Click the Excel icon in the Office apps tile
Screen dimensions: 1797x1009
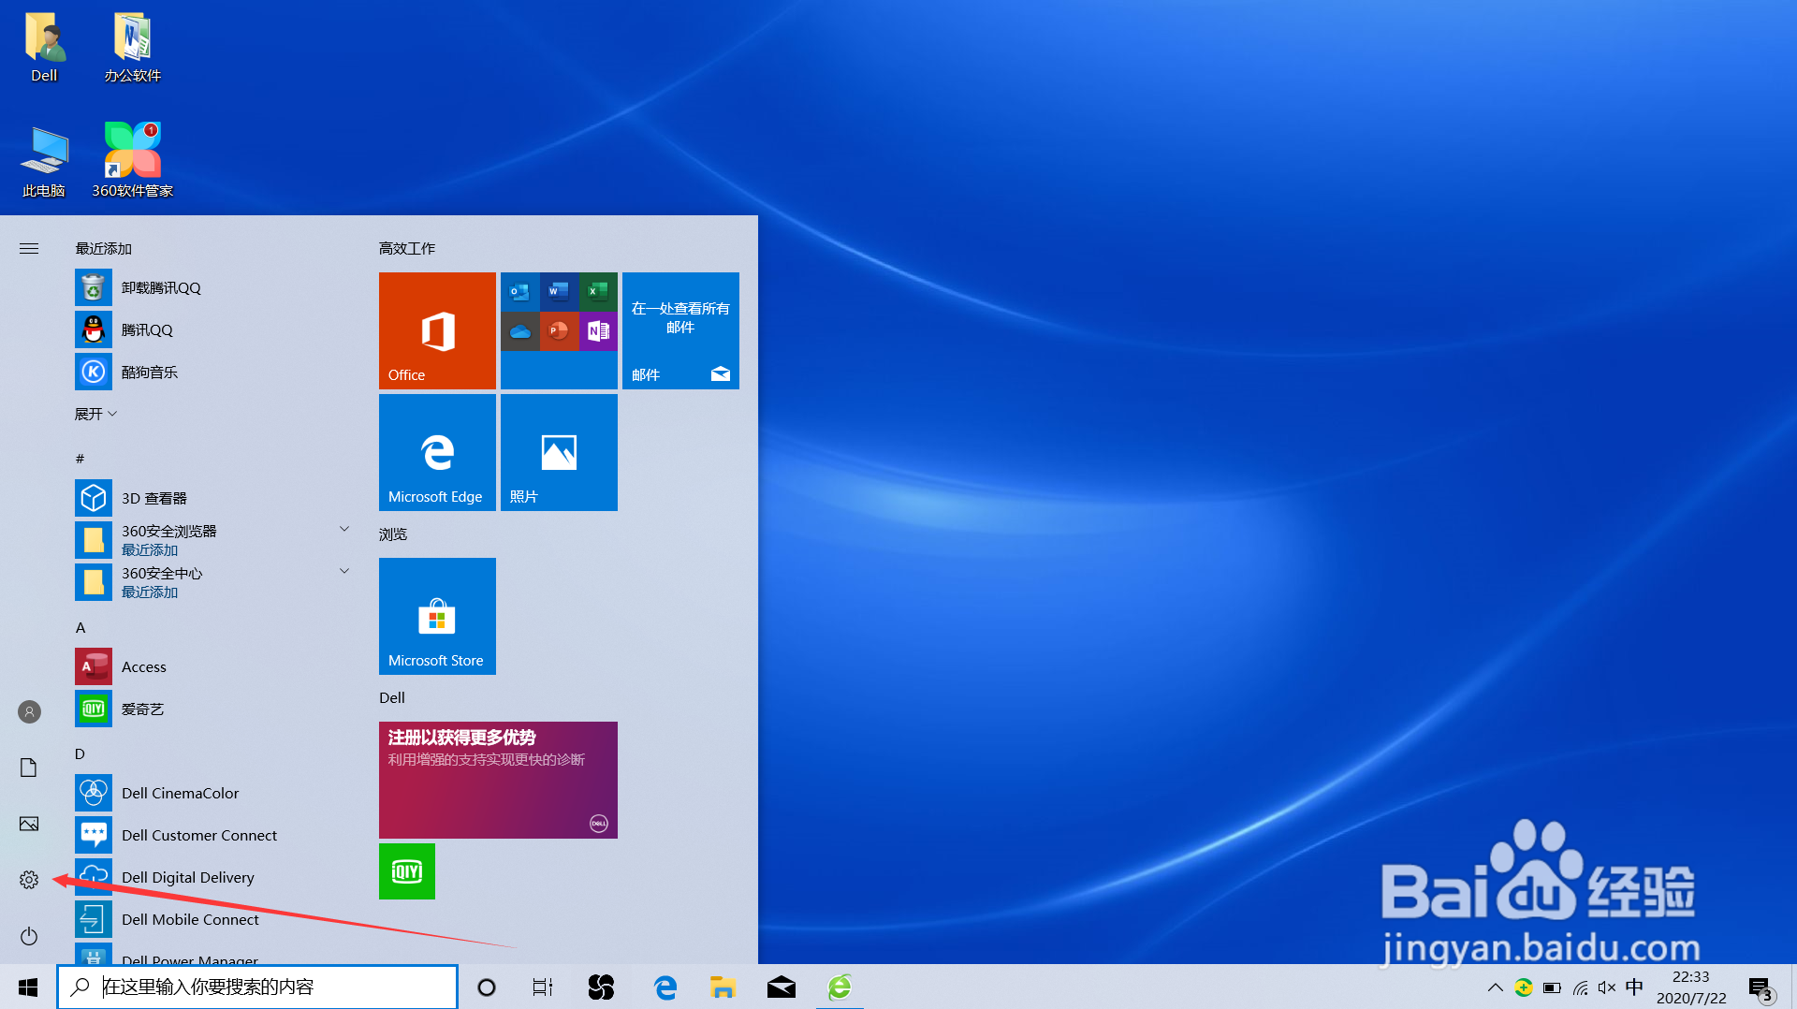(598, 292)
